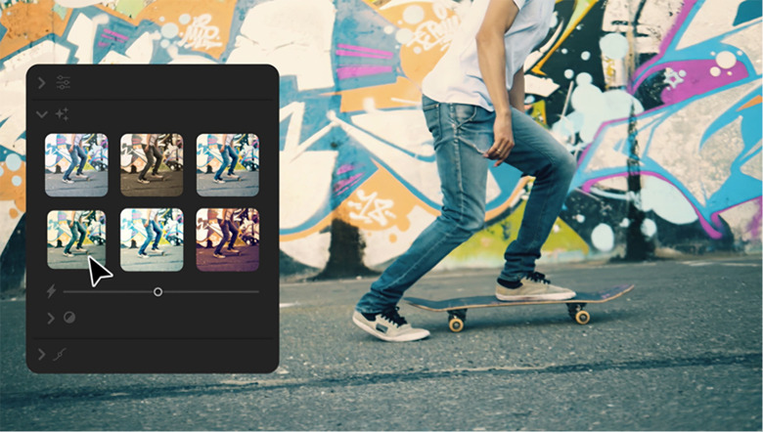763x432 pixels.
Task: Click the half-filled circle contrast icon
Action: (69, 318)
